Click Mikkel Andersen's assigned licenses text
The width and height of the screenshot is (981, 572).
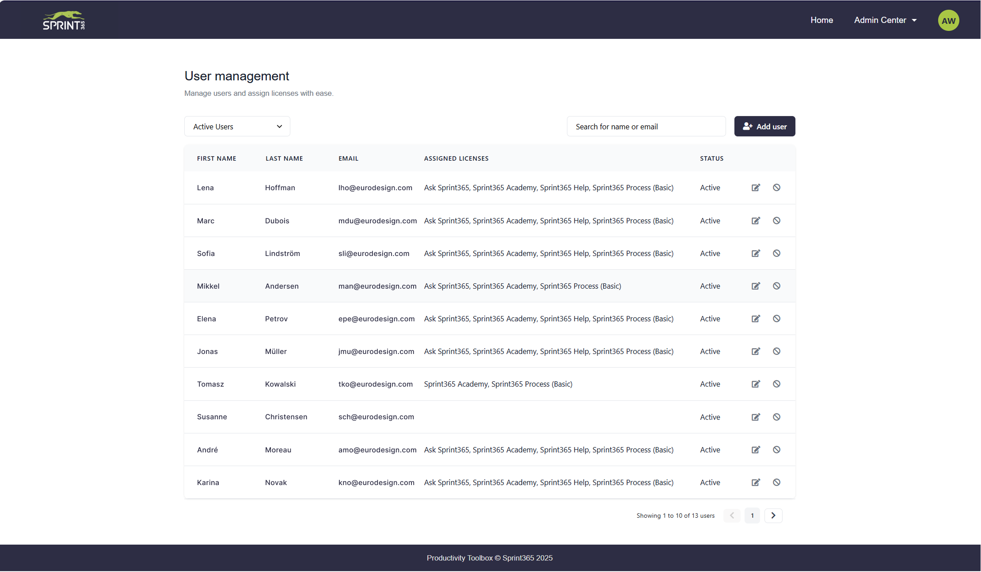click(x=522, y=286)
